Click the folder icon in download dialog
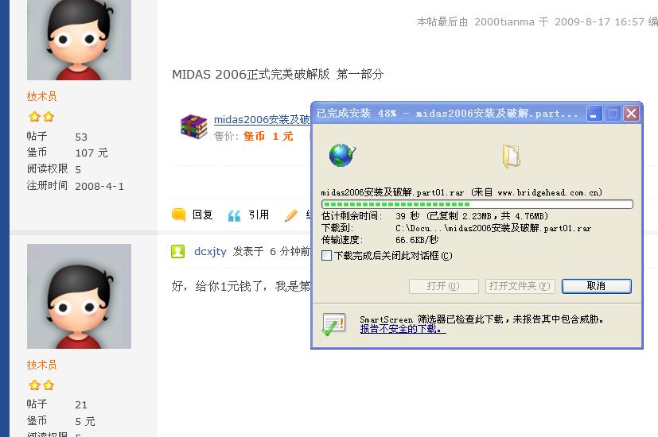Viewport: 658px width, 437px height. pyautogui.click(x=511, y=157)
